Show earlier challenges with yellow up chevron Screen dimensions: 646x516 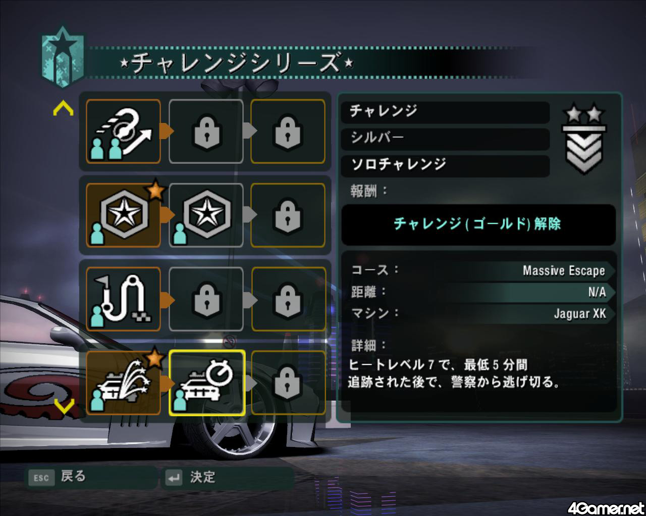point(64,108)
